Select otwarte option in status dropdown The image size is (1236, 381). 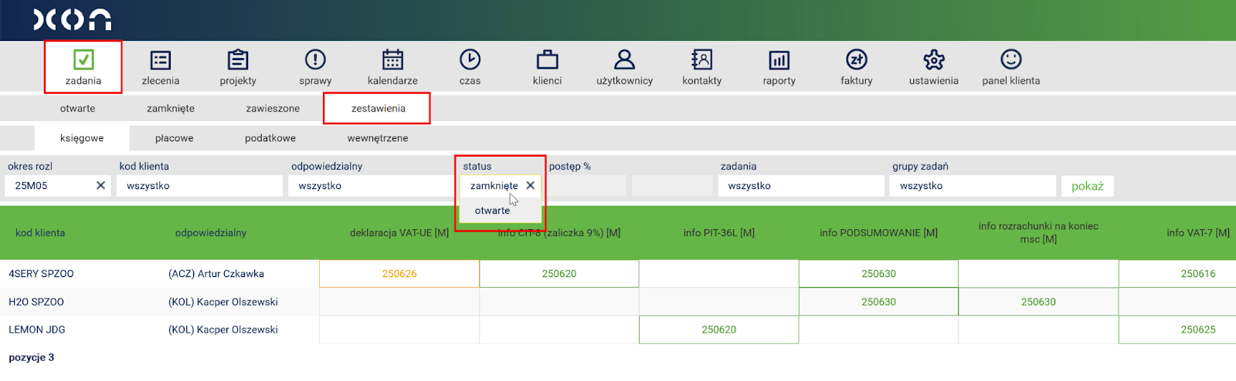pos(492,211)
